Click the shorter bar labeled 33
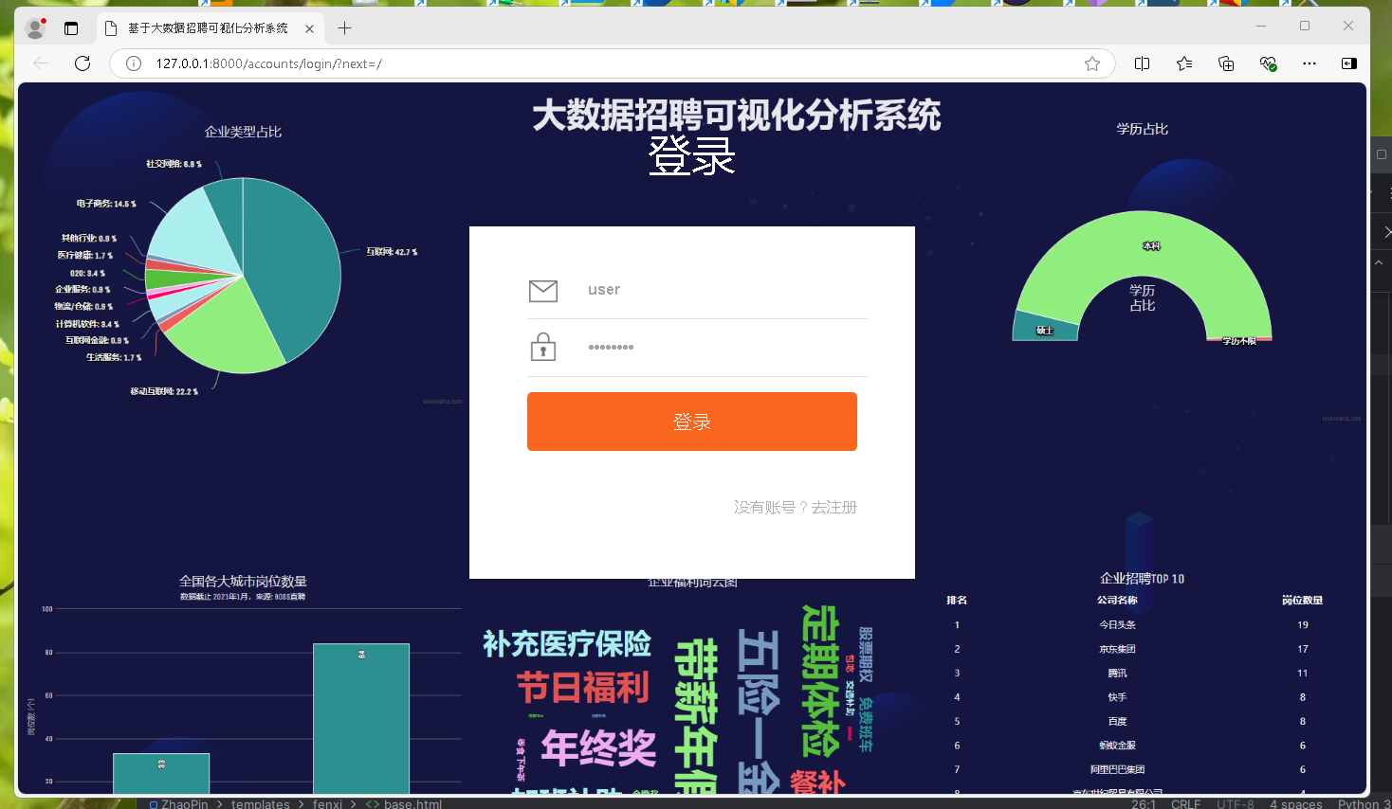The height and width of the screenshot is (809, 1392). [161, 774]
